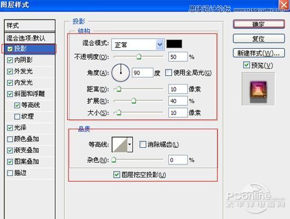The width and height of the screenshot is (290, 219).
Task: Toggle the 图案叠加 pattern overlay checkbox
Action: point(10,162)
